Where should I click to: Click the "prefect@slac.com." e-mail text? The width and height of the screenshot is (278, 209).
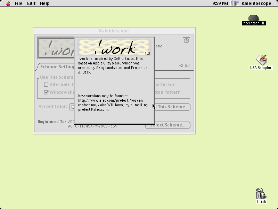(x=93, y=109)
